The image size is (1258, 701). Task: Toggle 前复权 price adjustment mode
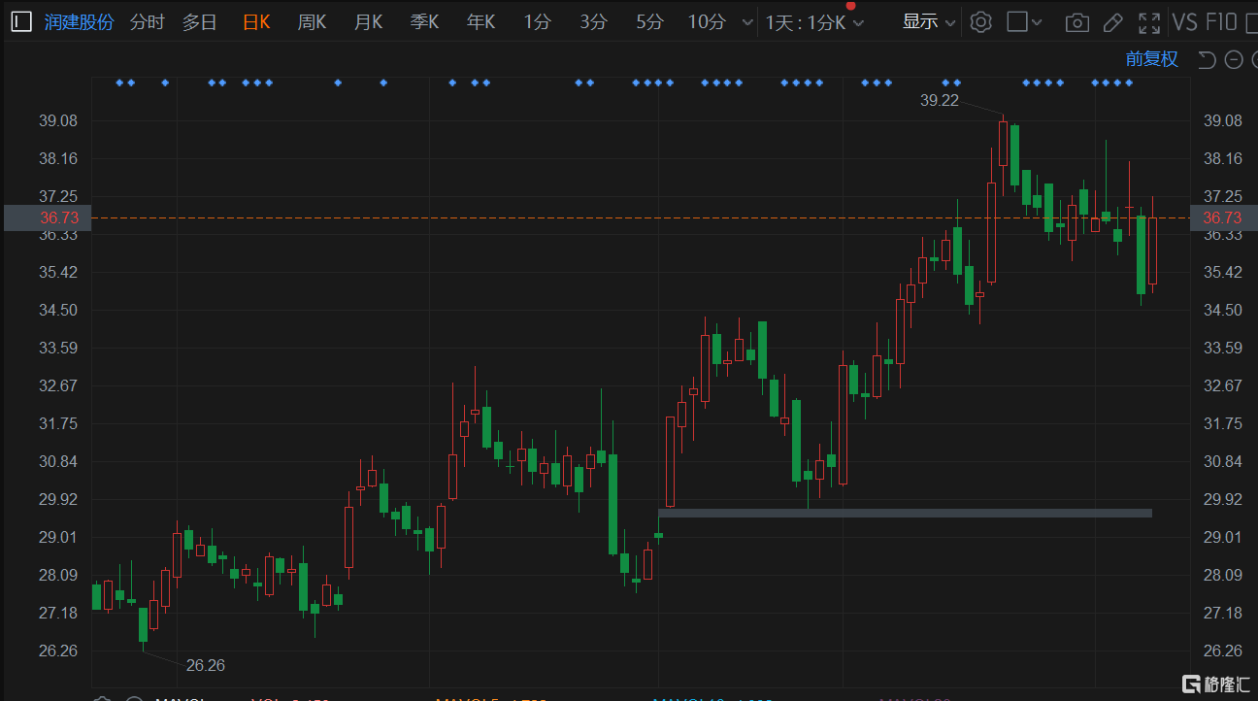[x=1151, y=59]
